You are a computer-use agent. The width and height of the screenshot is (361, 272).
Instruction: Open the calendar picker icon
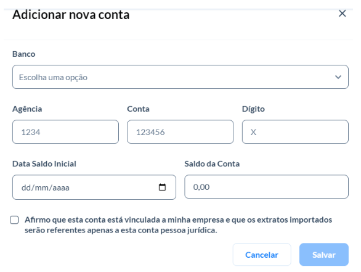point(162,187)
